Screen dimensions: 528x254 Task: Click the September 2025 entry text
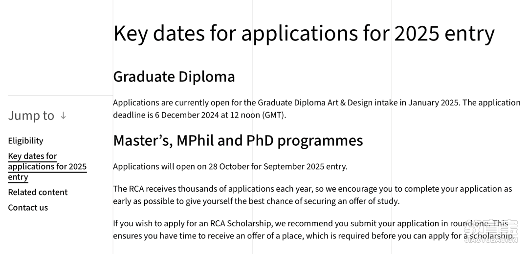coord(305,167)
